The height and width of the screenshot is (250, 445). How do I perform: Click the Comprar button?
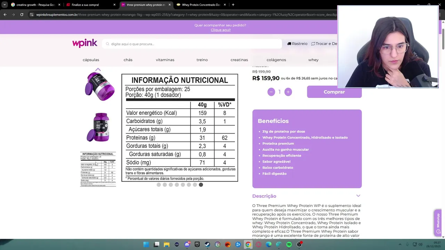(x=334, y=92)
